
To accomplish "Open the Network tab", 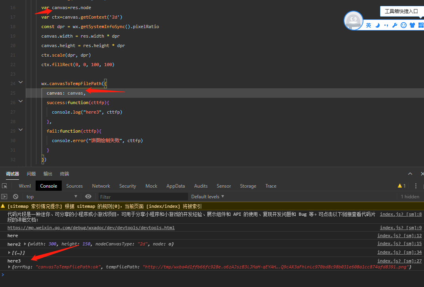I will tap(101, 186).
